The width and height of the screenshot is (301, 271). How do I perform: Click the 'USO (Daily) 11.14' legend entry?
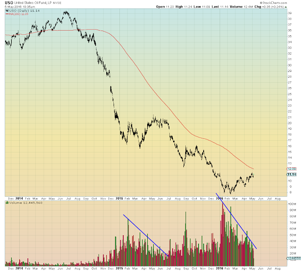pos(24,11)
